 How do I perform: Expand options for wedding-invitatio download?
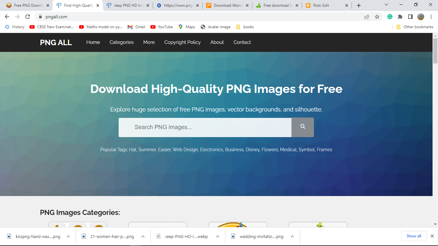[292, 236]
